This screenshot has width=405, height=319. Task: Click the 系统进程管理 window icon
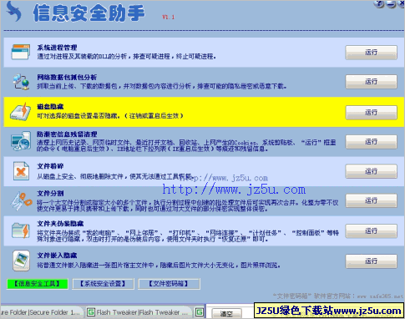pyautogui.click(x=20, y=52)
